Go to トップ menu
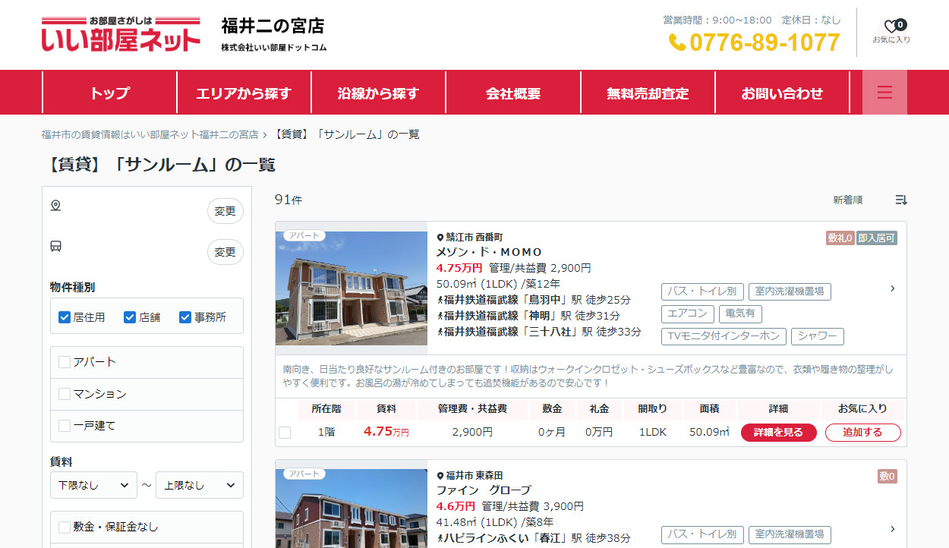Image resolution: width=949 pixels, height=548 pixels. pos(110,93)
